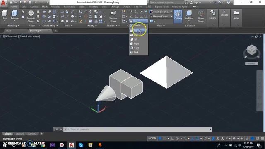Viewport: 265px width, 149px height.
Task: Click the SW Isometric viewport label
Action: point(12,36)
